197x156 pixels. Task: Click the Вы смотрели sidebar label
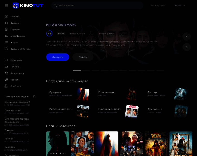17,73
